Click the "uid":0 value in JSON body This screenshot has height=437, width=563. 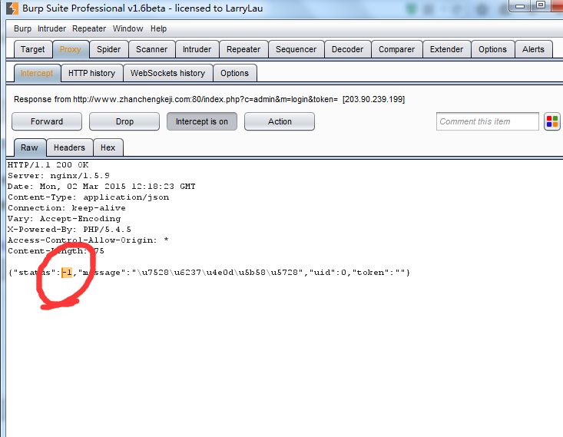click(x=328, y=273)
